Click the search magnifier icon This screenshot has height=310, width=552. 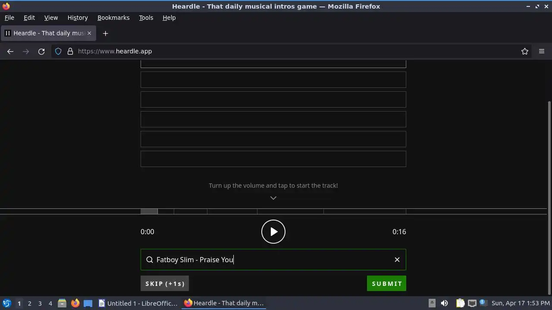pyautogui.click(x=150, y=260)
